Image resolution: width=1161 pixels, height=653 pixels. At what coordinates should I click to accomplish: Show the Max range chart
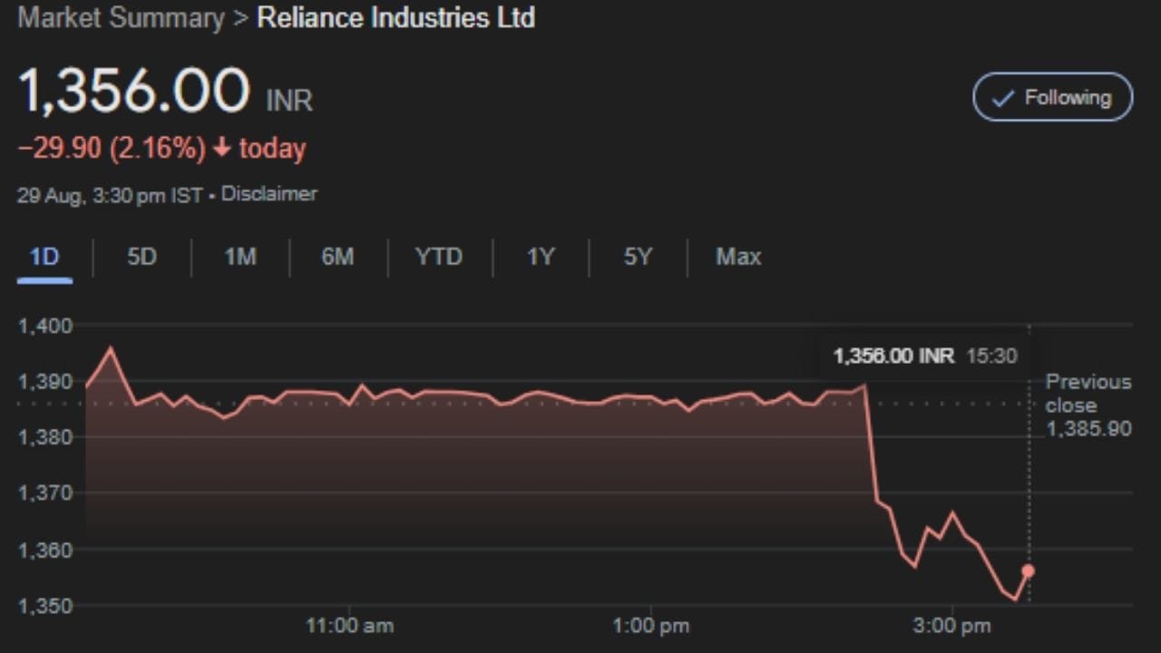point(738,258)
